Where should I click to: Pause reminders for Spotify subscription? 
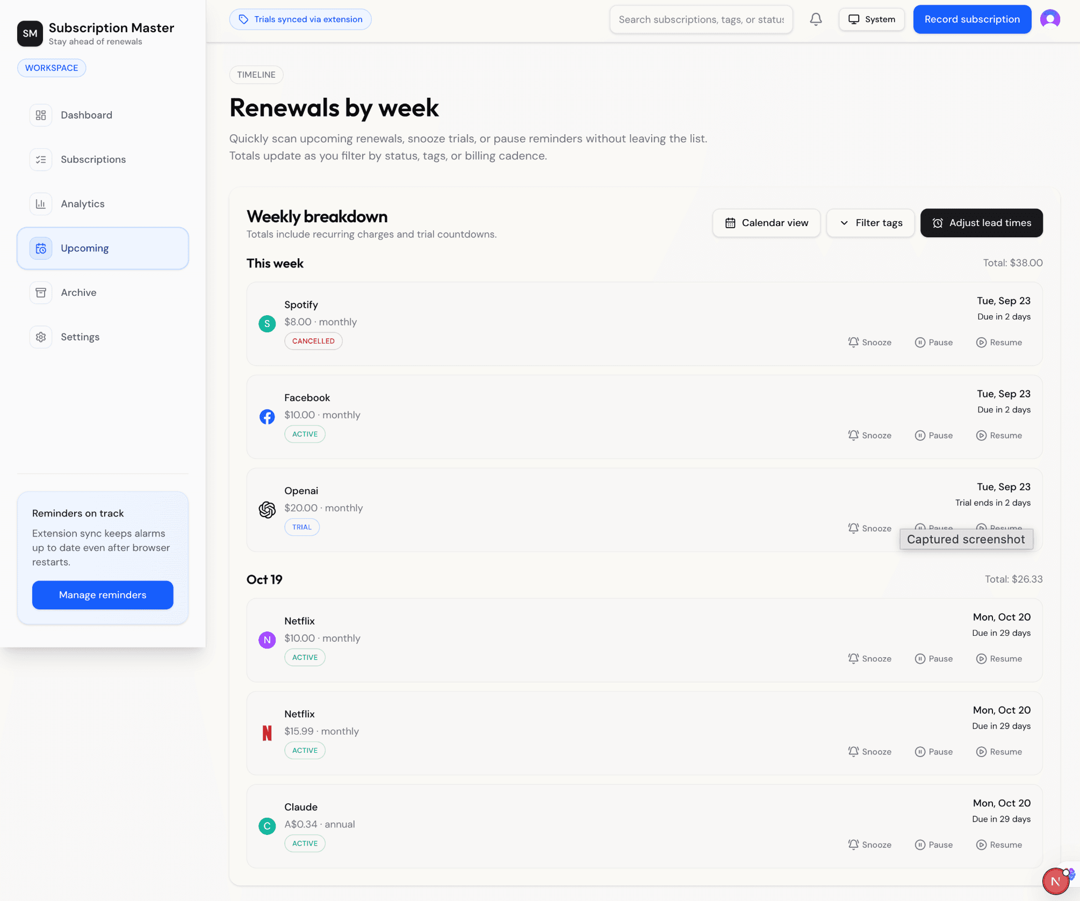[x=934, y=343]
